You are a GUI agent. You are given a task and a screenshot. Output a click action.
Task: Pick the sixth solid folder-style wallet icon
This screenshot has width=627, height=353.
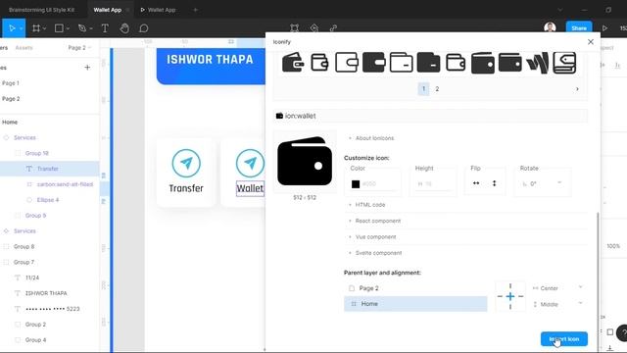(428, 63)
